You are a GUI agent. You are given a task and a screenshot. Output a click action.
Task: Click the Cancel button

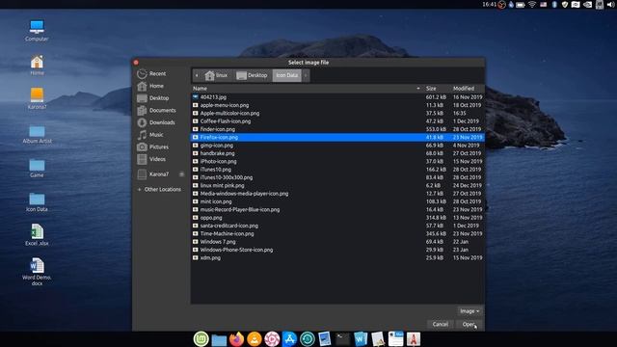tap(441, 324)
